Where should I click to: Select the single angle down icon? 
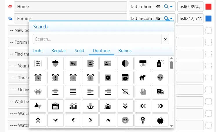55,120
